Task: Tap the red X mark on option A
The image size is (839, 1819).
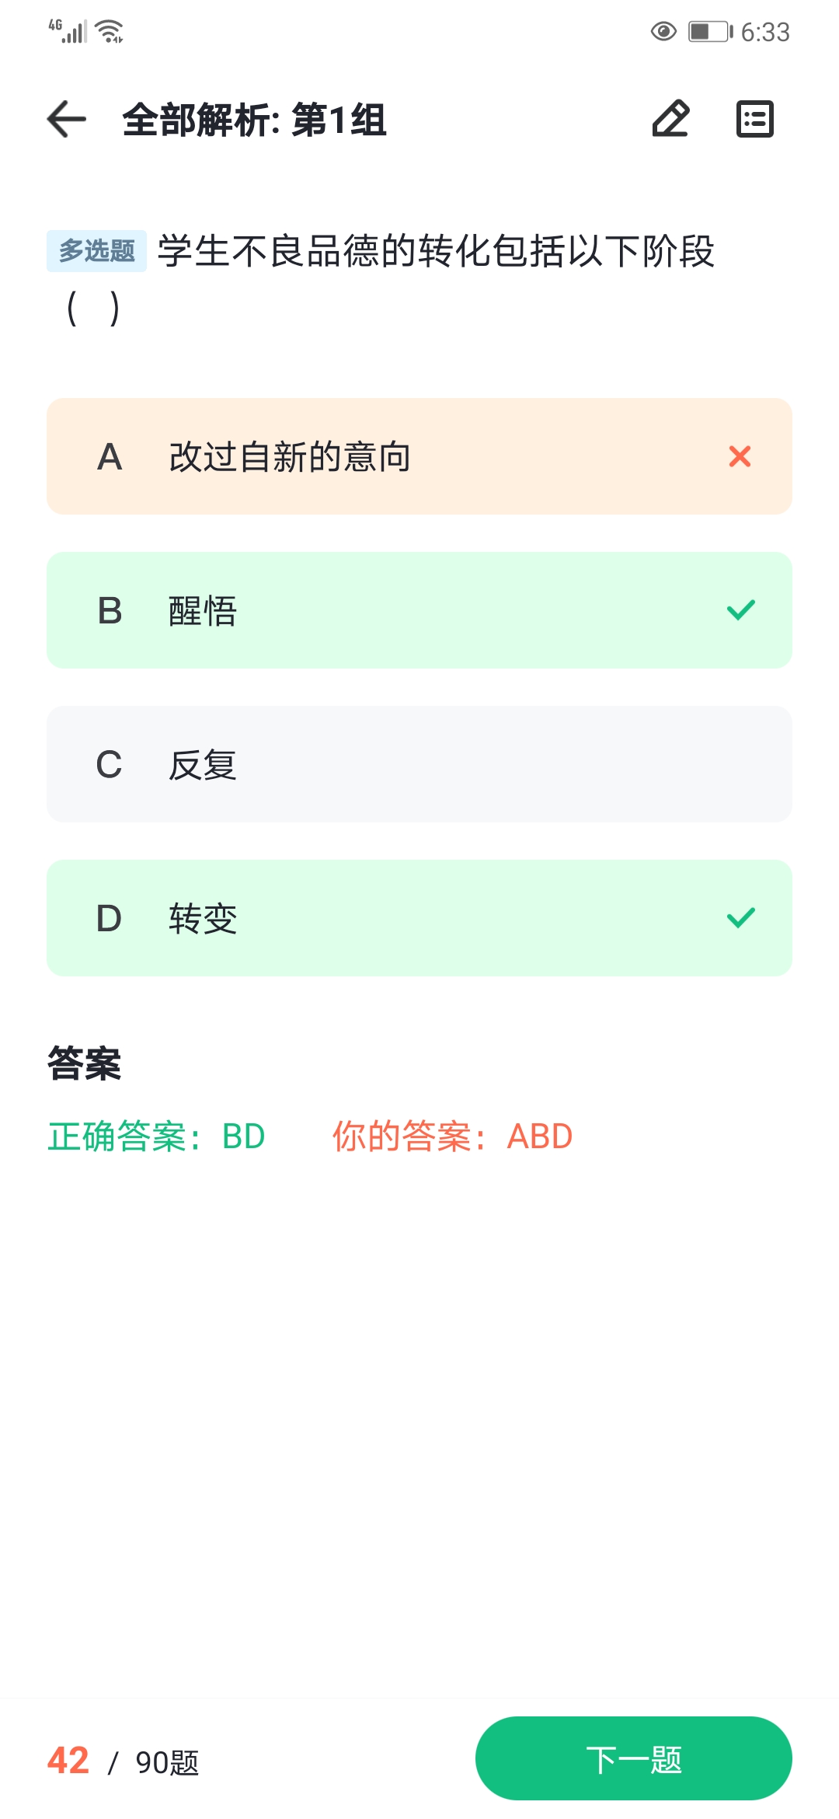Action: point(740,456)
